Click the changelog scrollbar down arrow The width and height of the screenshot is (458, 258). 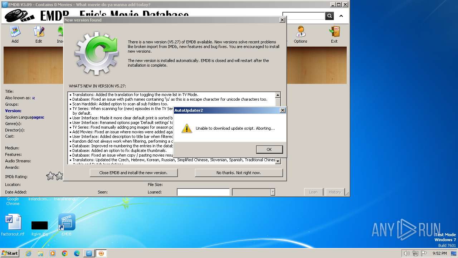(x=278, y=161)
